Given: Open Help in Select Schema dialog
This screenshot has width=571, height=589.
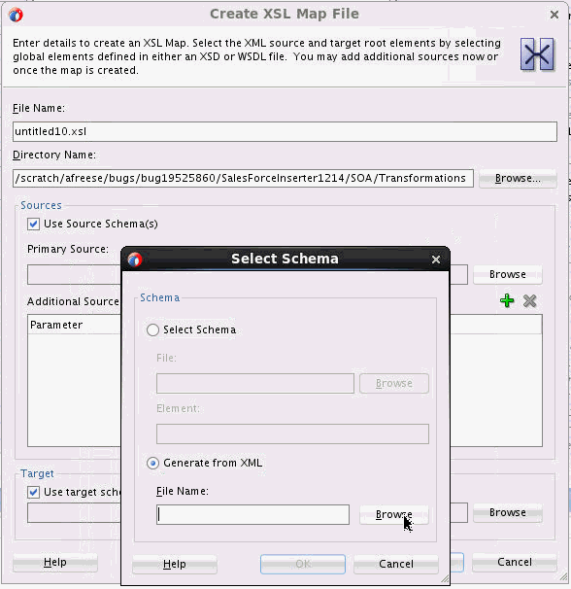Looking at the screenshot, I should [x=175, y=564].
